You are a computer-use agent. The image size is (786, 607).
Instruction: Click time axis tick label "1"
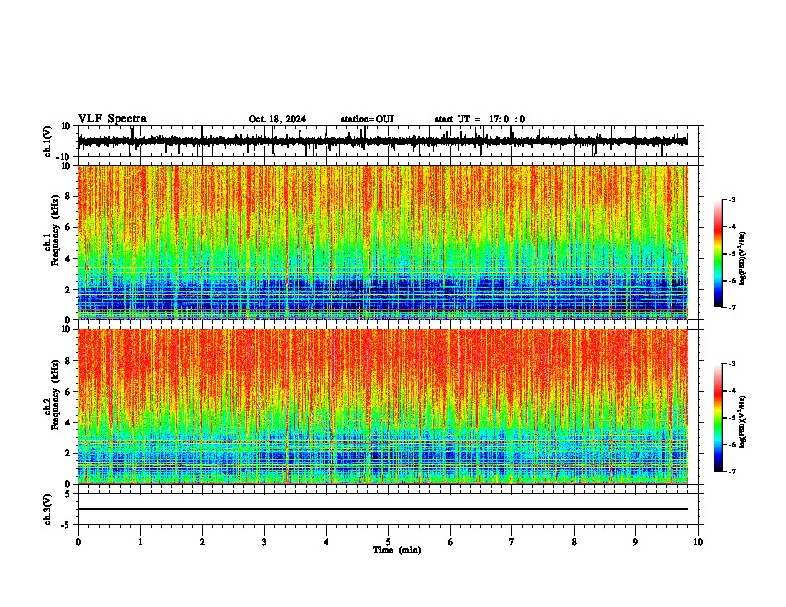coord(140,542)
